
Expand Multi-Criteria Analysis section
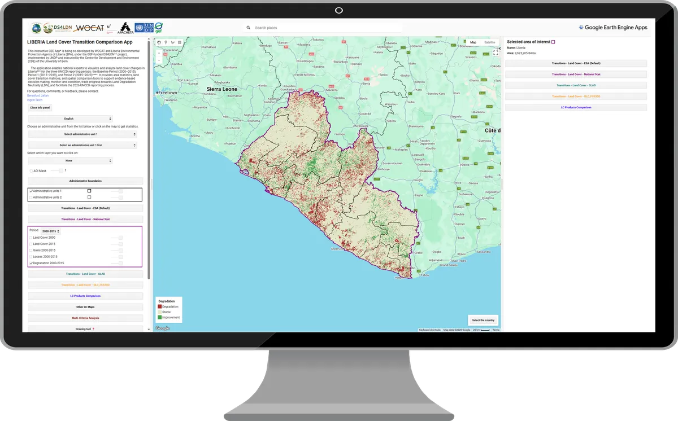[85, 318]
